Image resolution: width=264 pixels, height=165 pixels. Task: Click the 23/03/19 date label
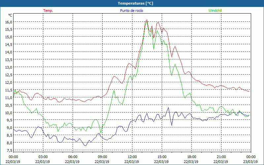click(x=250, y=162)
